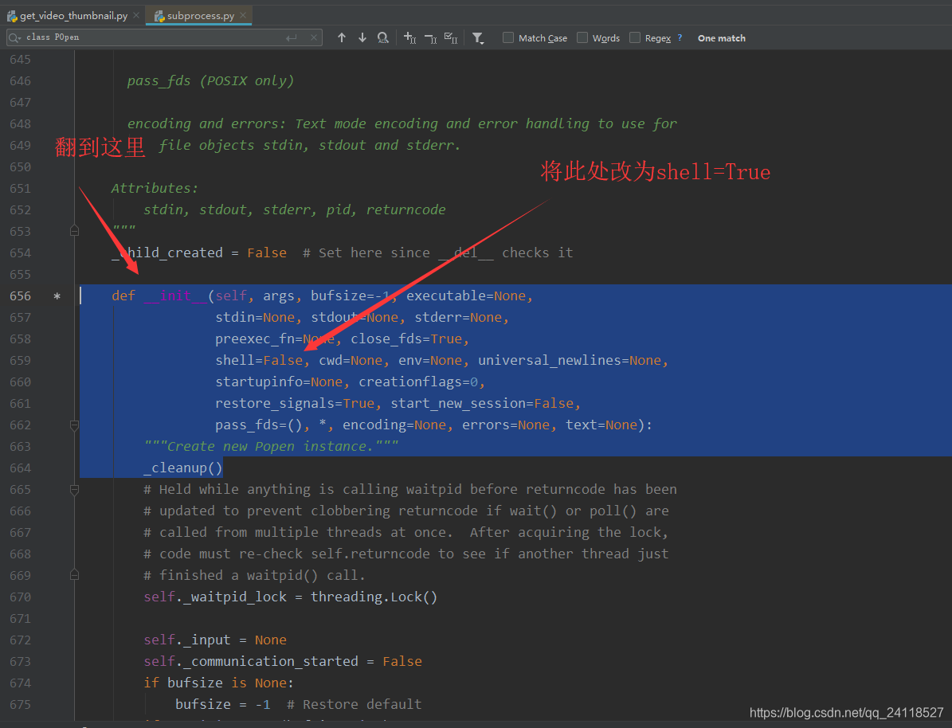Select all occurrences
Viewport: 952px width, 728px height.
(450, 37)
